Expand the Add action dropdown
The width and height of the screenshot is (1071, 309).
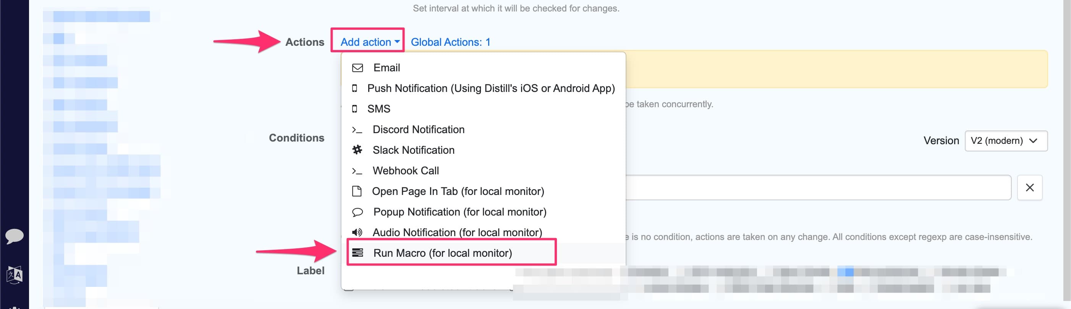point(370,42)
